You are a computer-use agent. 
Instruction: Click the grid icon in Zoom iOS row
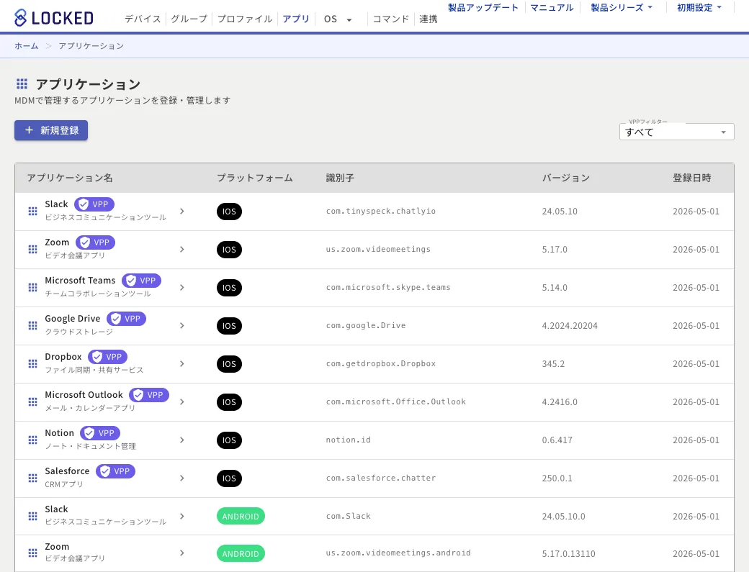[x=32, y=249]
